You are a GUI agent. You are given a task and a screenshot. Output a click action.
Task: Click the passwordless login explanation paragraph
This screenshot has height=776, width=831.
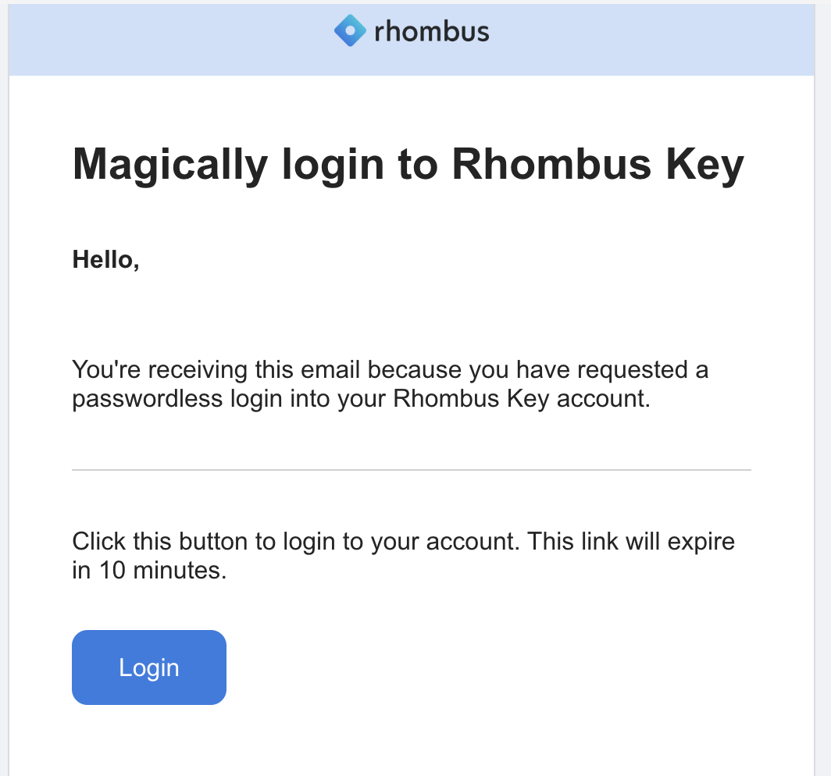coord(391,383)
